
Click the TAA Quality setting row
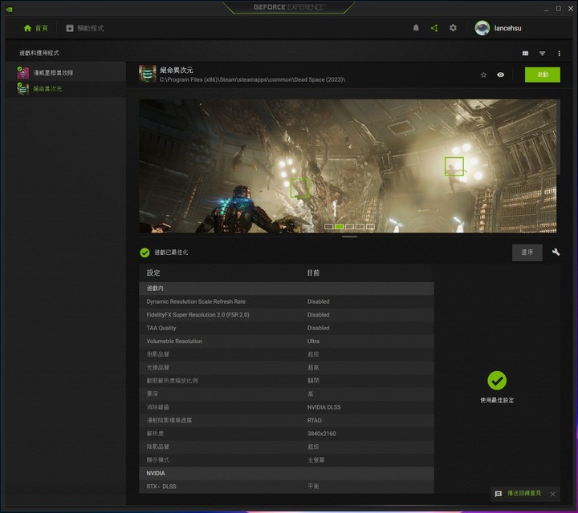pyautogui.click(x=287, y=328)
